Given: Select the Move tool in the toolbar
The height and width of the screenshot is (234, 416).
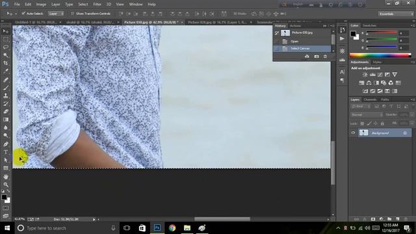Looking at the screenshot, I should [x=6, y=31].
